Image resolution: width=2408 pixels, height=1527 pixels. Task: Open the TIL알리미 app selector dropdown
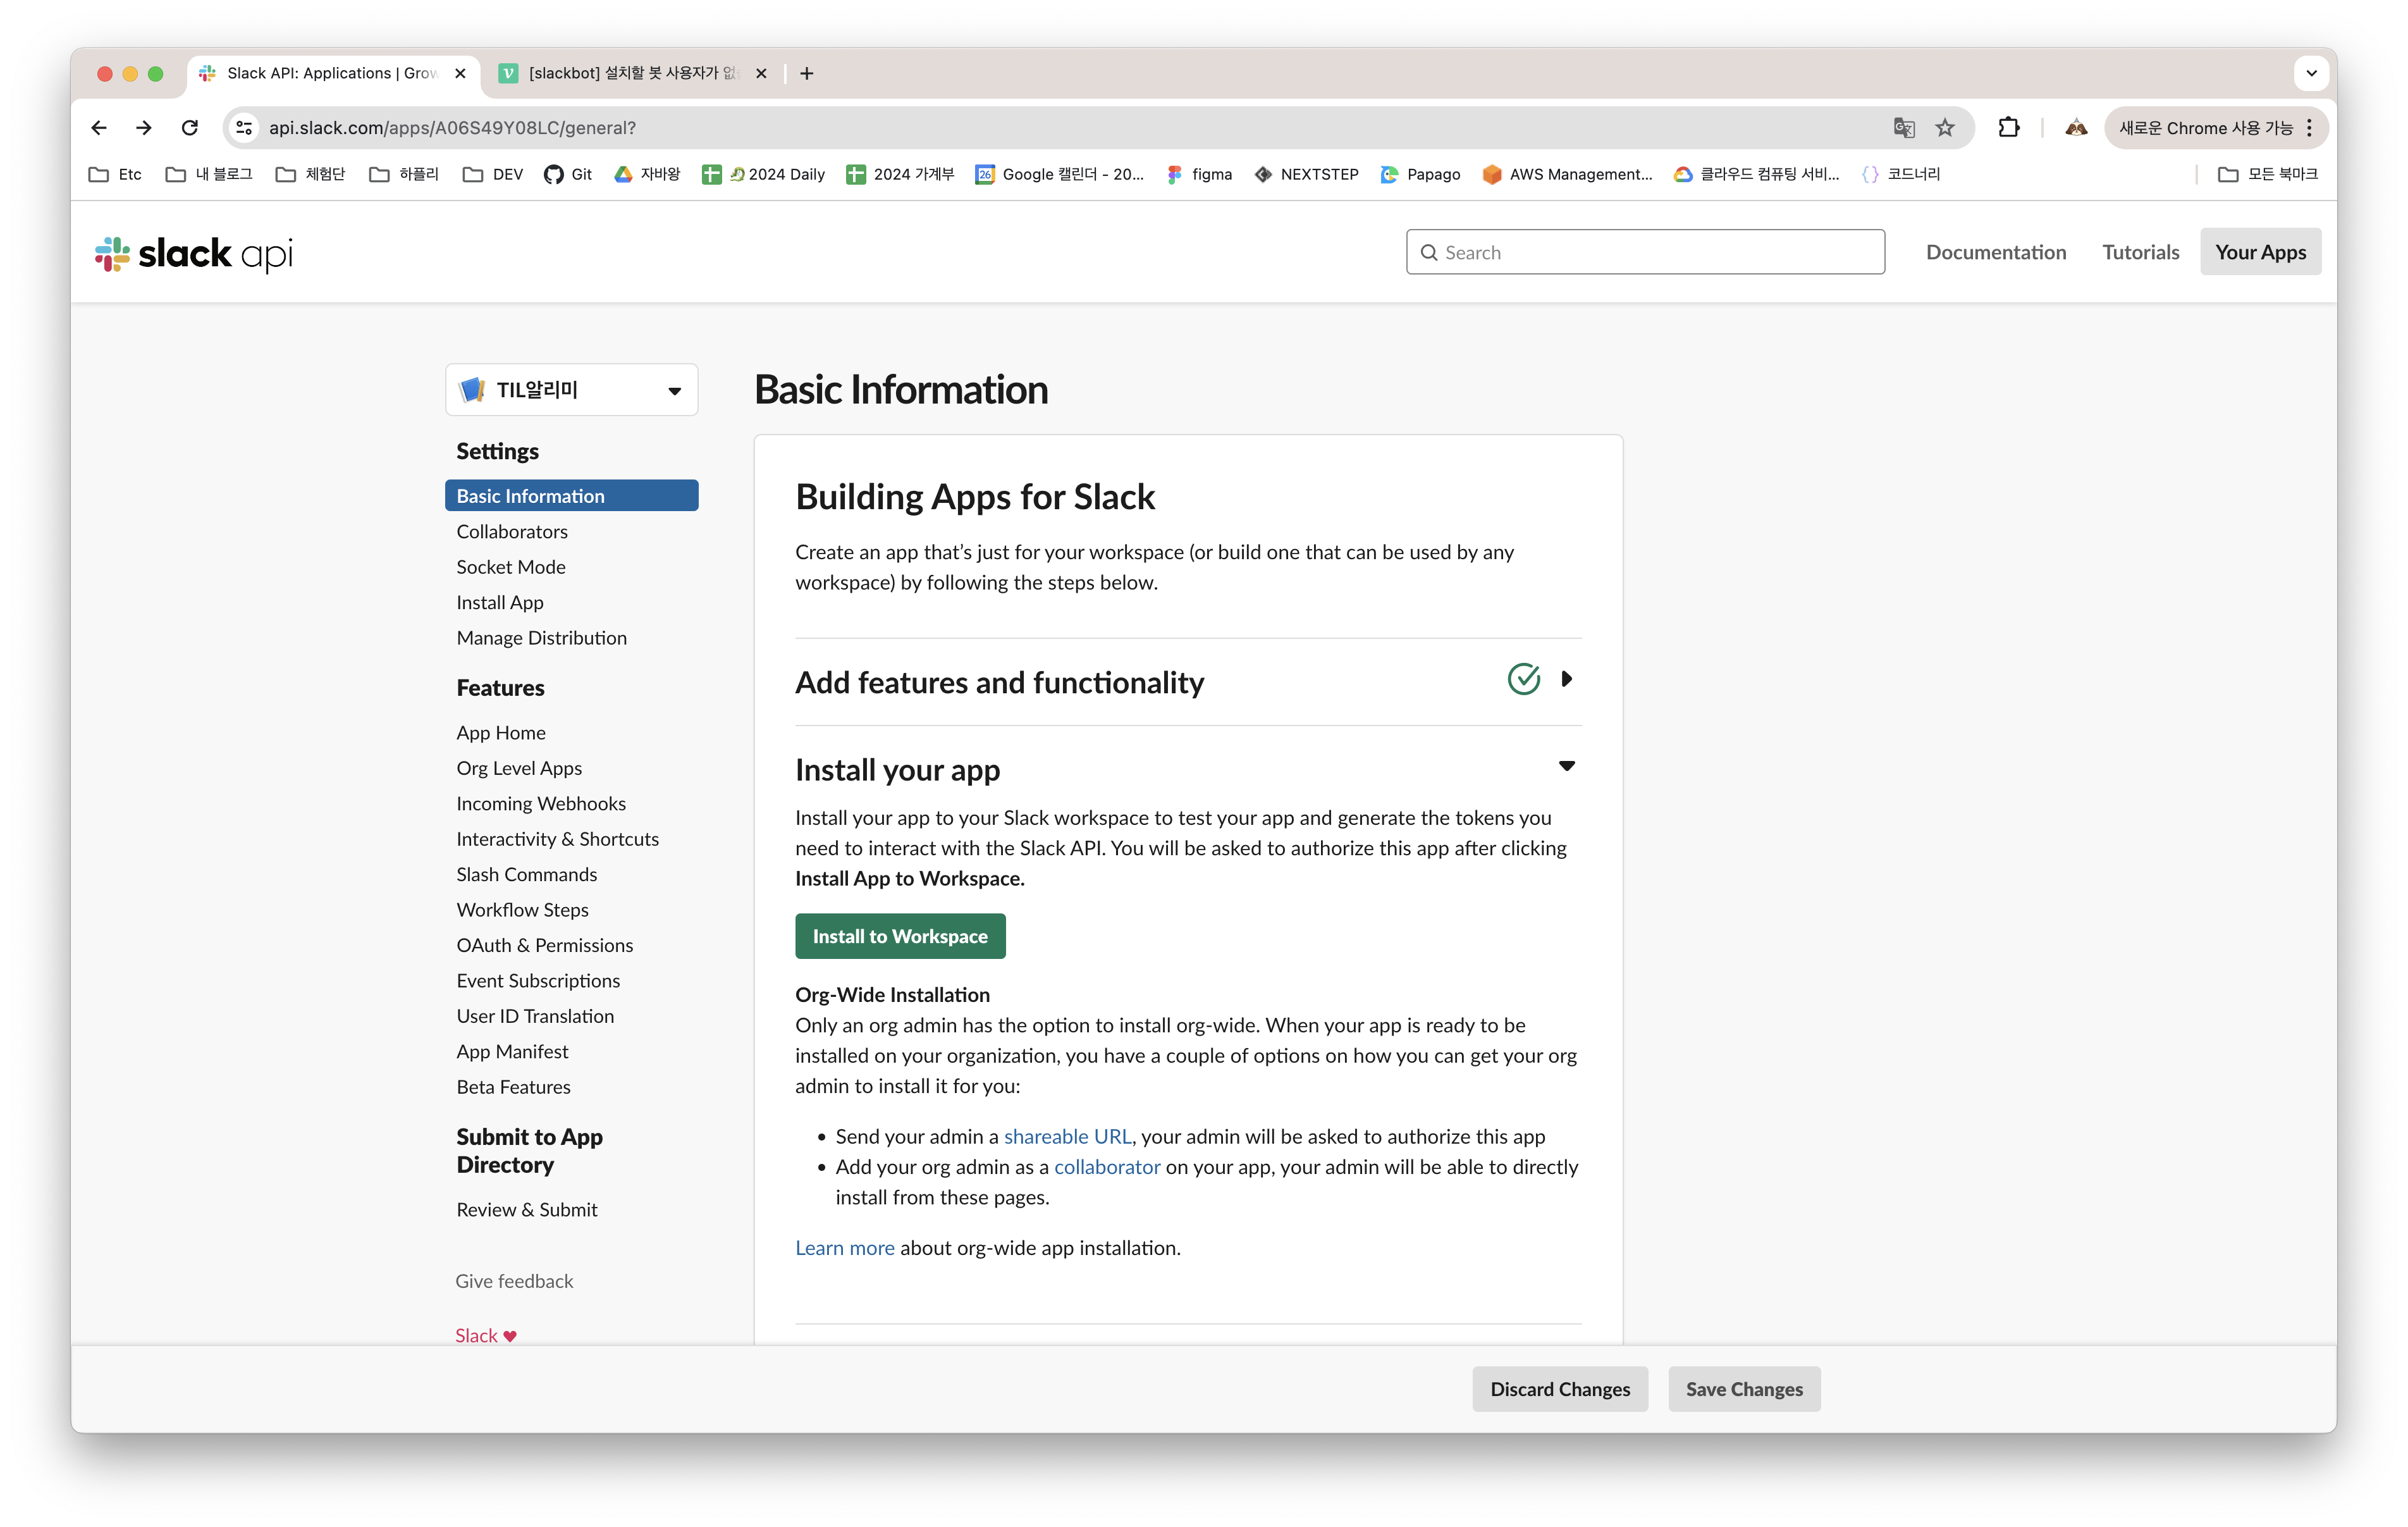tap(571, 389)
